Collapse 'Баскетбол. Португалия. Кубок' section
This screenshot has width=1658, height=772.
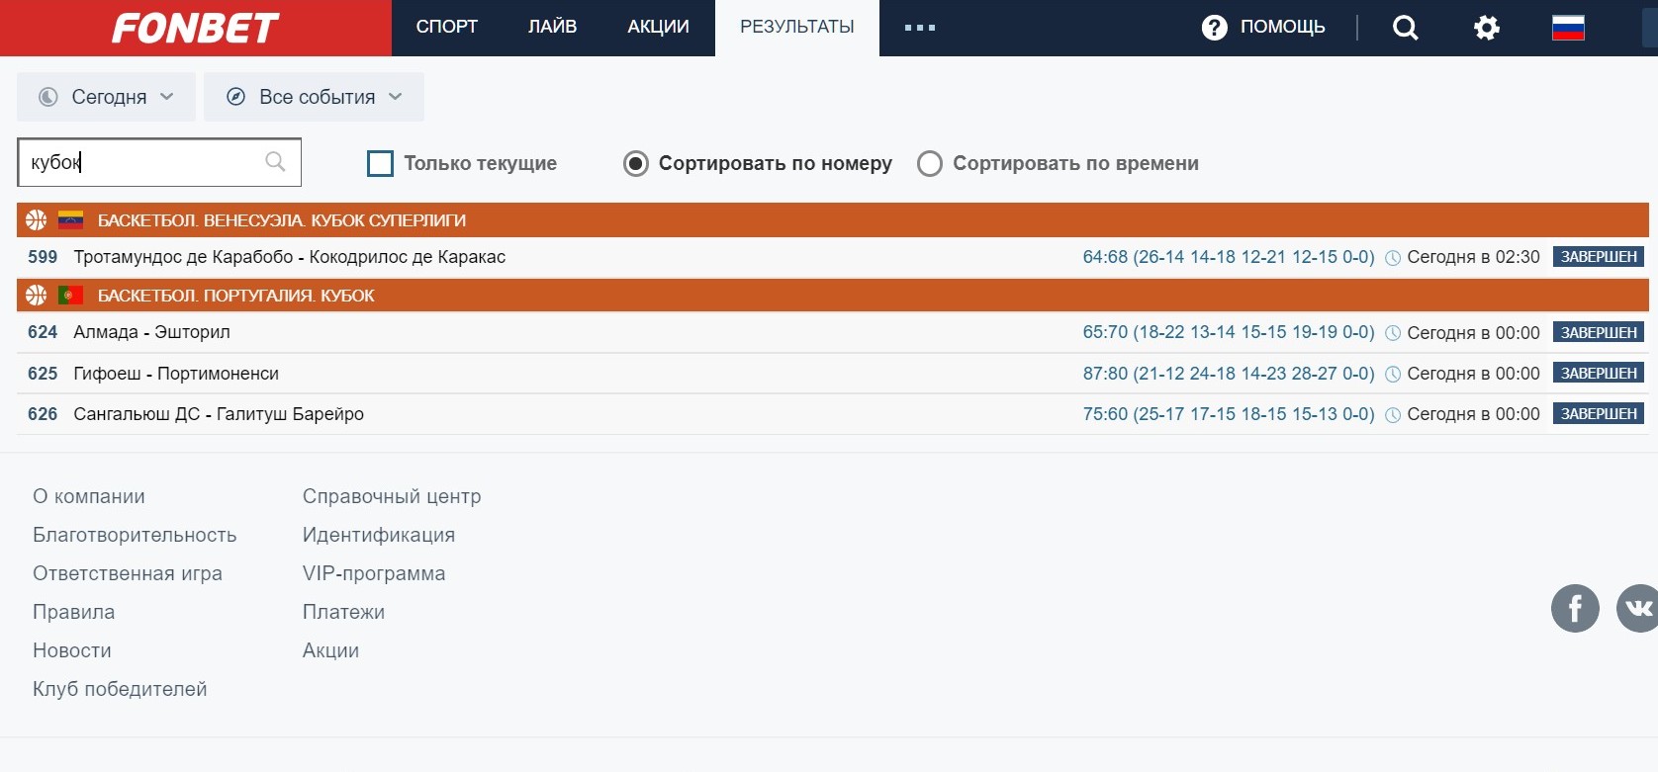pyautogui.click(x=833, y=295)
